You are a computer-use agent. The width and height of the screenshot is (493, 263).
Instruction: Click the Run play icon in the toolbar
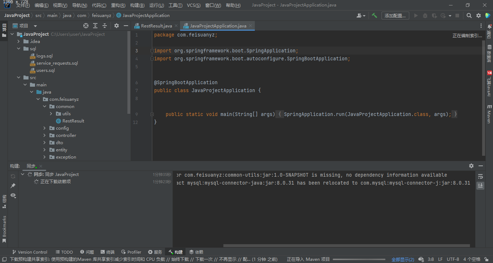tap(416, 16)
